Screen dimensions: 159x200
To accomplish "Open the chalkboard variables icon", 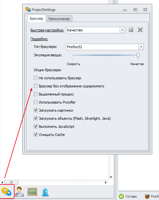I will [x=32, y=192].
